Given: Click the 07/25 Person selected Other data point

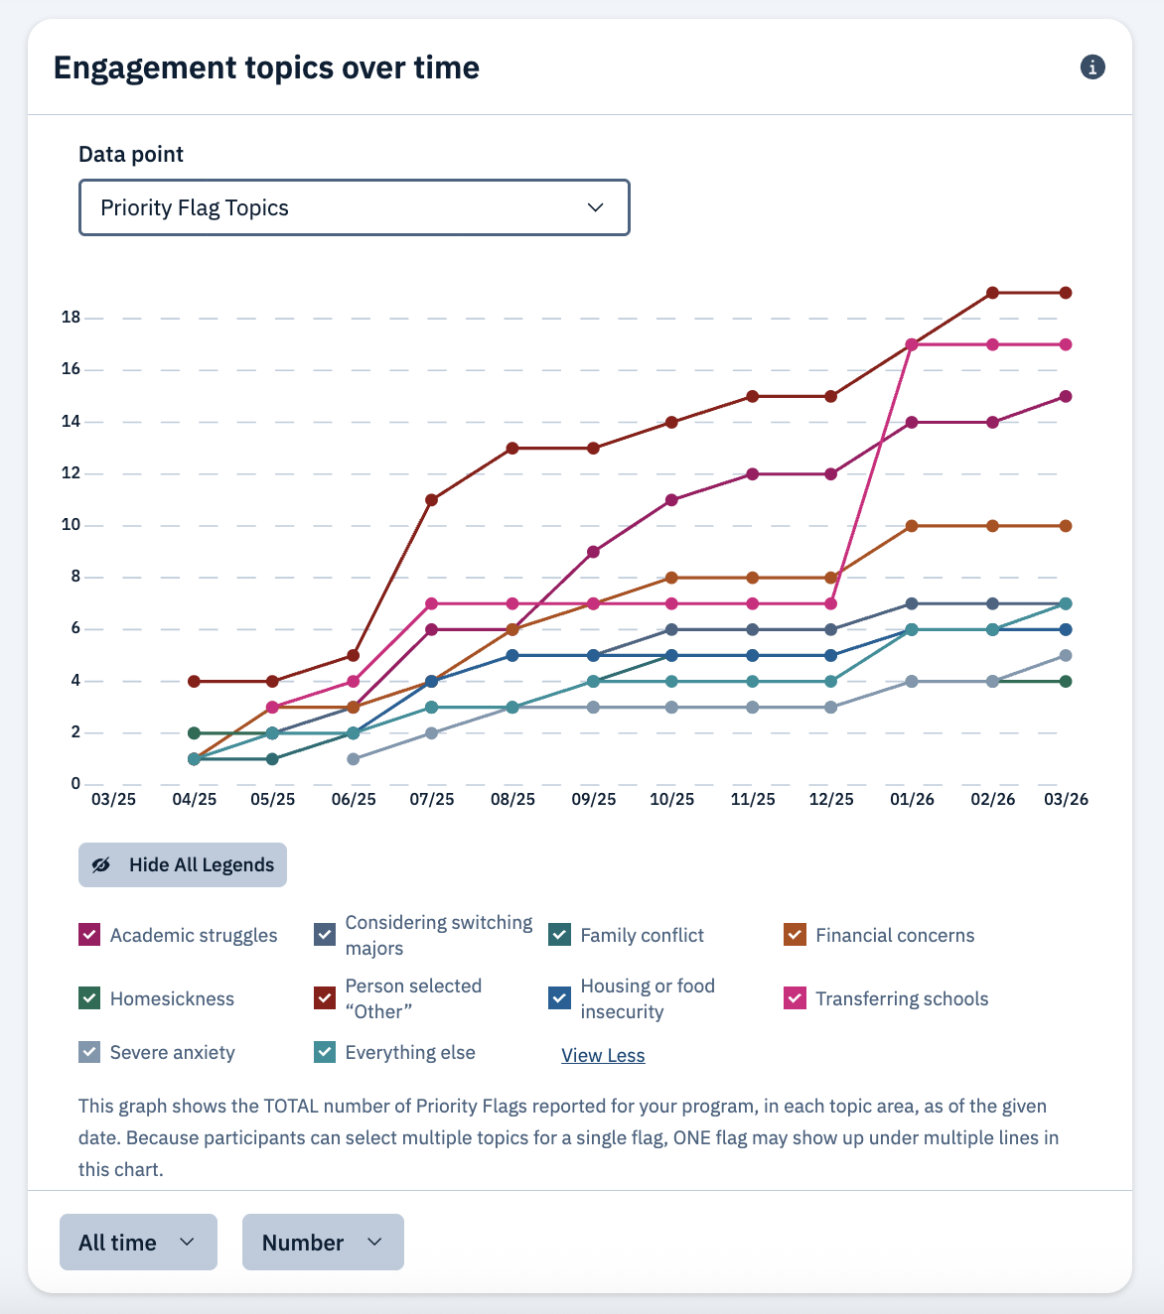Looking at the screenshot, I should [431, 500].
